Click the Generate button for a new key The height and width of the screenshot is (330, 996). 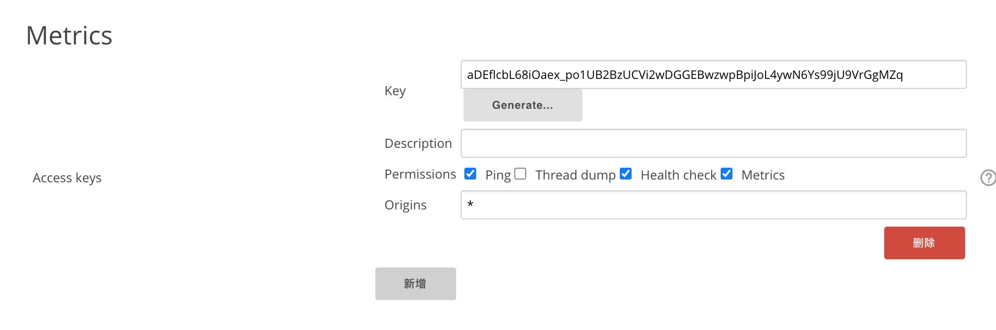point(523,105)
